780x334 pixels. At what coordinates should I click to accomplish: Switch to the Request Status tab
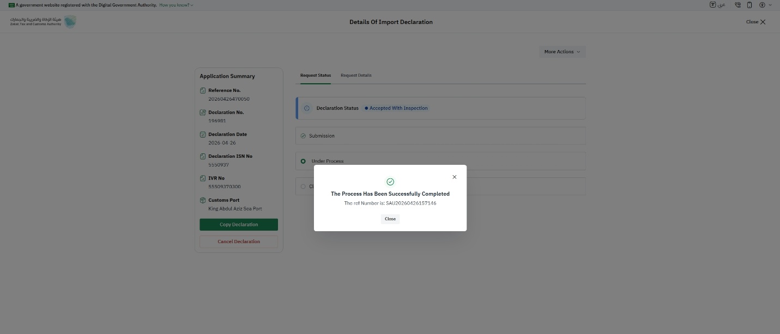click(316, 75)
